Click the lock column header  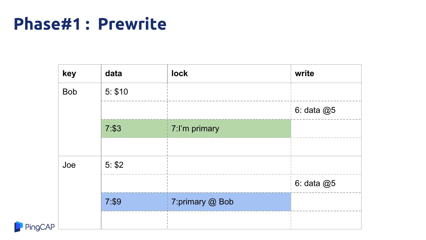coord(180,73)
